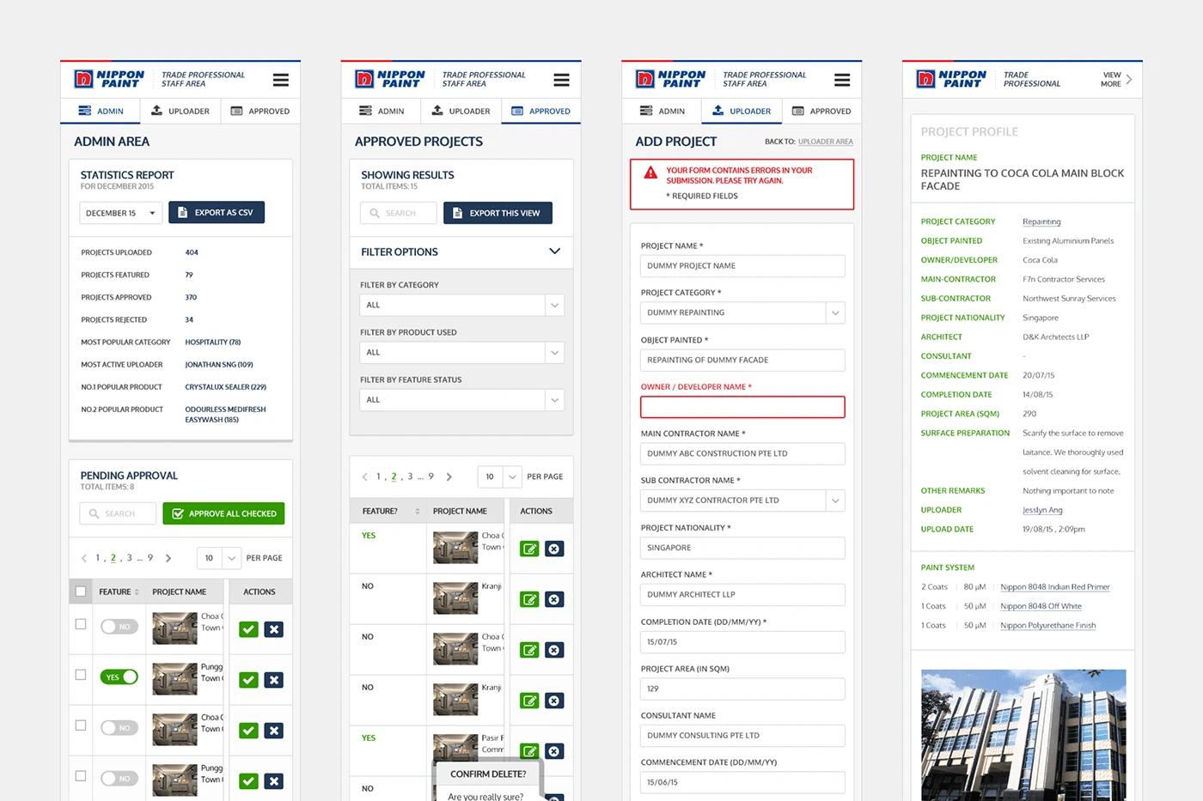Go to previous page in Approved Projects pagination
The image size is (1203, 801).
pos(364,476)
